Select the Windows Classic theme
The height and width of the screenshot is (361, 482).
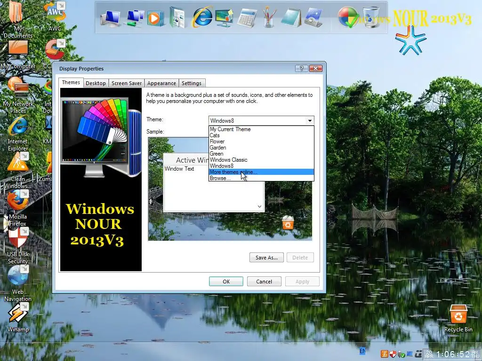tap(261, 160)
